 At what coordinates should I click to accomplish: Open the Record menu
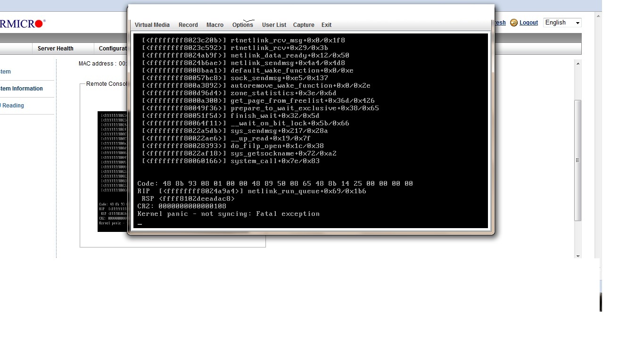188,25
